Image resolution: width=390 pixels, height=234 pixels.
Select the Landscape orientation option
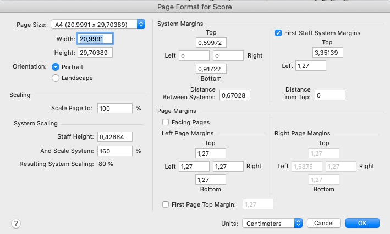coord(56,78)
